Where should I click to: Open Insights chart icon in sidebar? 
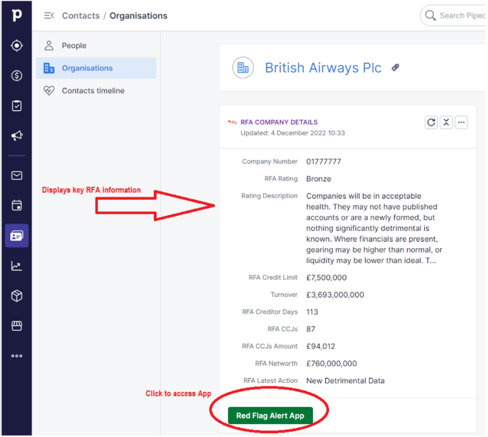pyautogui.click(x=17, y=265)
